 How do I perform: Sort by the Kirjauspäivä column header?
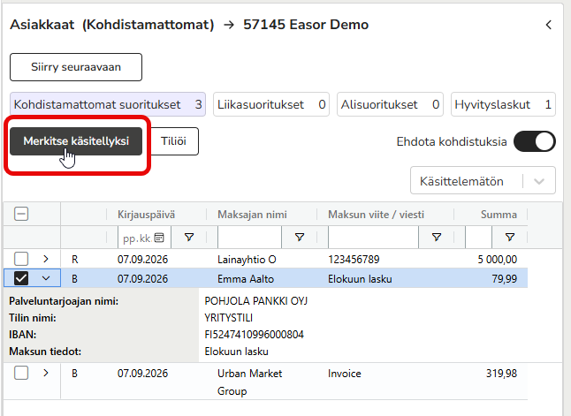[x=146, y=215]
